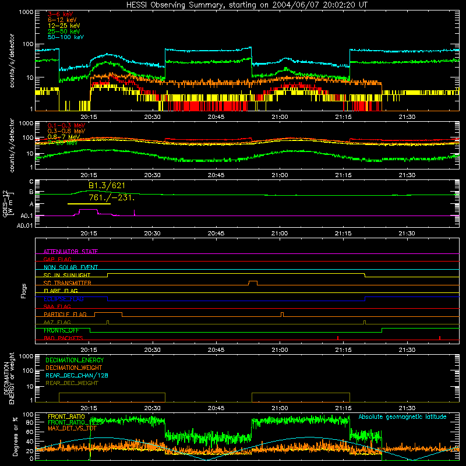This screenshot has width=466, height=466.
Task: Click the DECIMATION_ENERGY legend label
Action: pos(75,360)
